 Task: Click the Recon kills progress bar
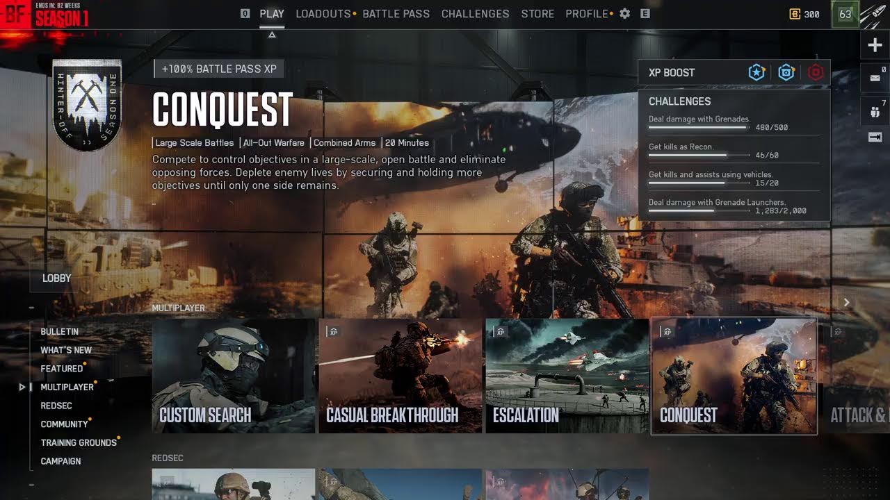point(699,156)
